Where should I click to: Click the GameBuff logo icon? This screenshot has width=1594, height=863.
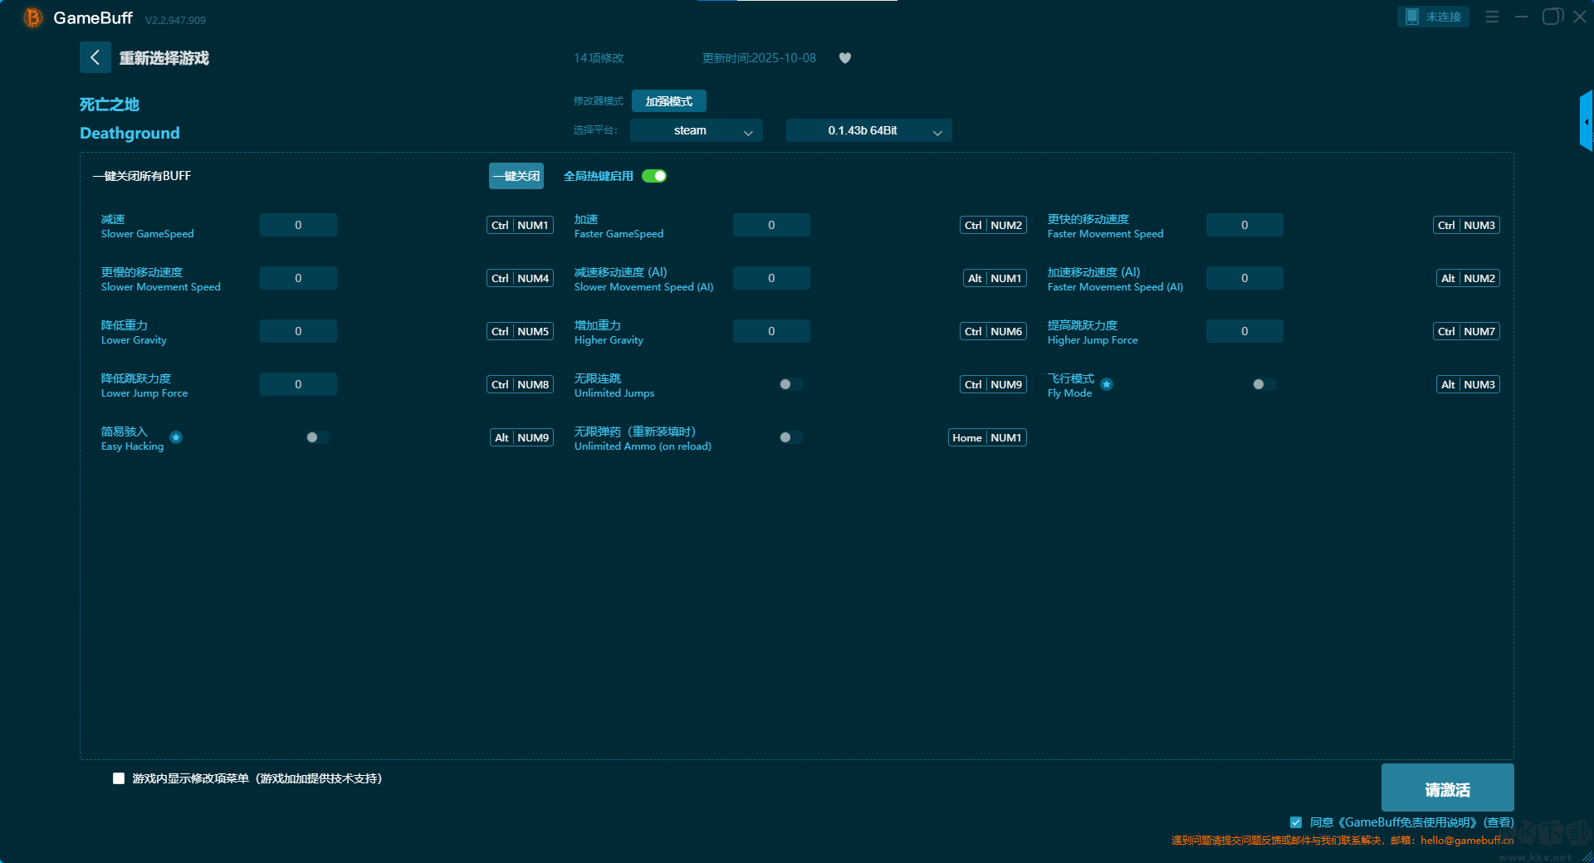click(x=32, y=17)
